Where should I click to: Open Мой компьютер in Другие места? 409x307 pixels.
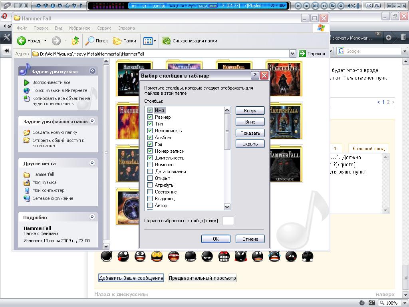click(44, 191)
